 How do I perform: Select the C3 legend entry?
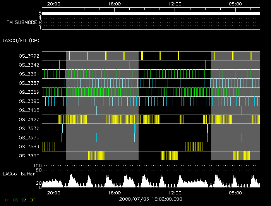pos(24,200)
